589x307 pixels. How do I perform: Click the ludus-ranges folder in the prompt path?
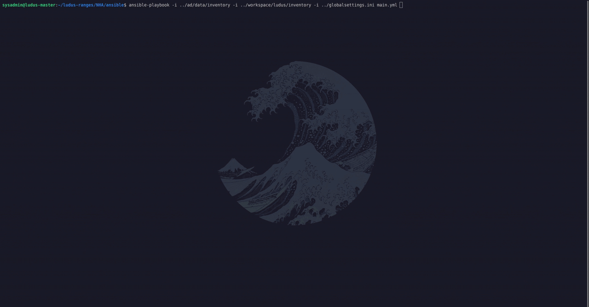(78, 5)
